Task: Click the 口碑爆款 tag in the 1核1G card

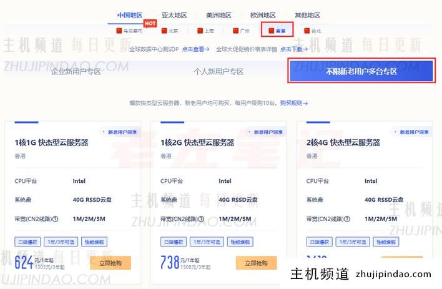Action: click(27, 242)
